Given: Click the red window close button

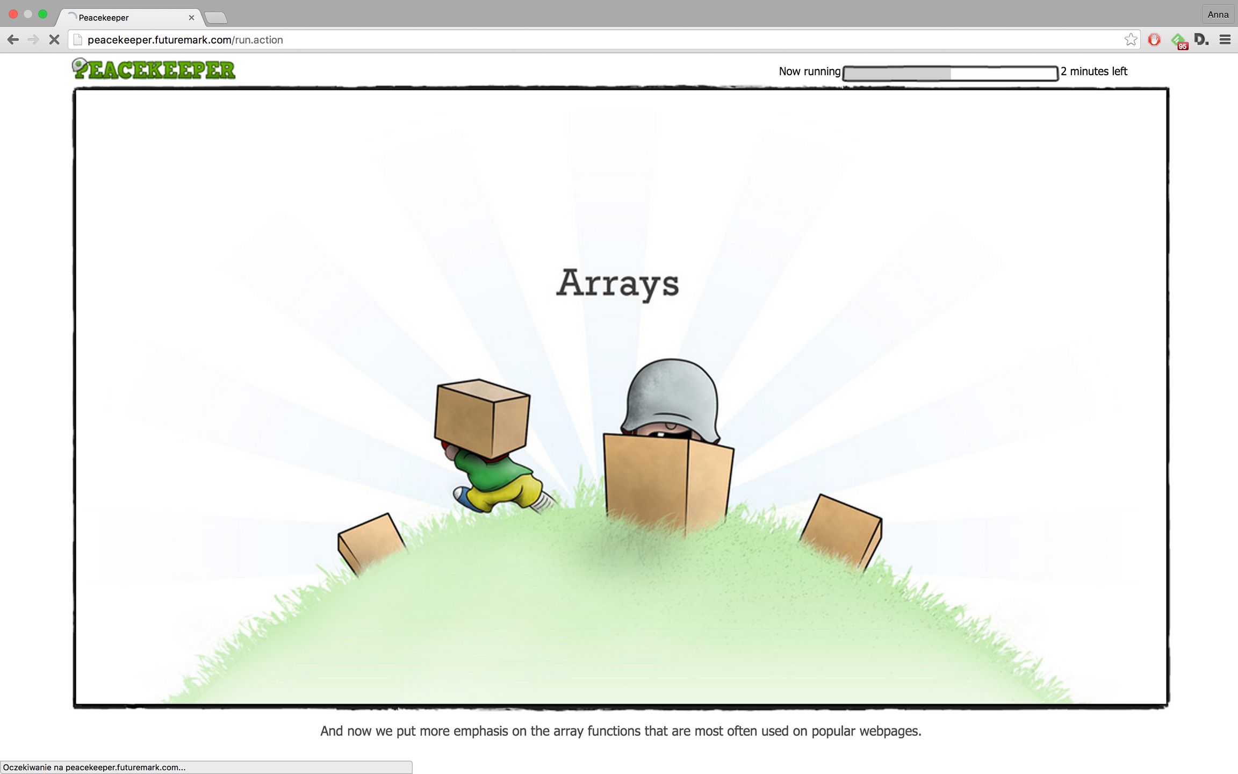Looking at the screenshot, I should pos(13,15).
